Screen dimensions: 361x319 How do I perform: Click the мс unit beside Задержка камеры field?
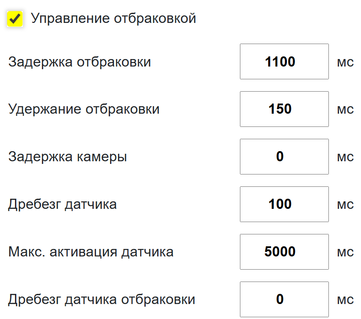point(345,157)
